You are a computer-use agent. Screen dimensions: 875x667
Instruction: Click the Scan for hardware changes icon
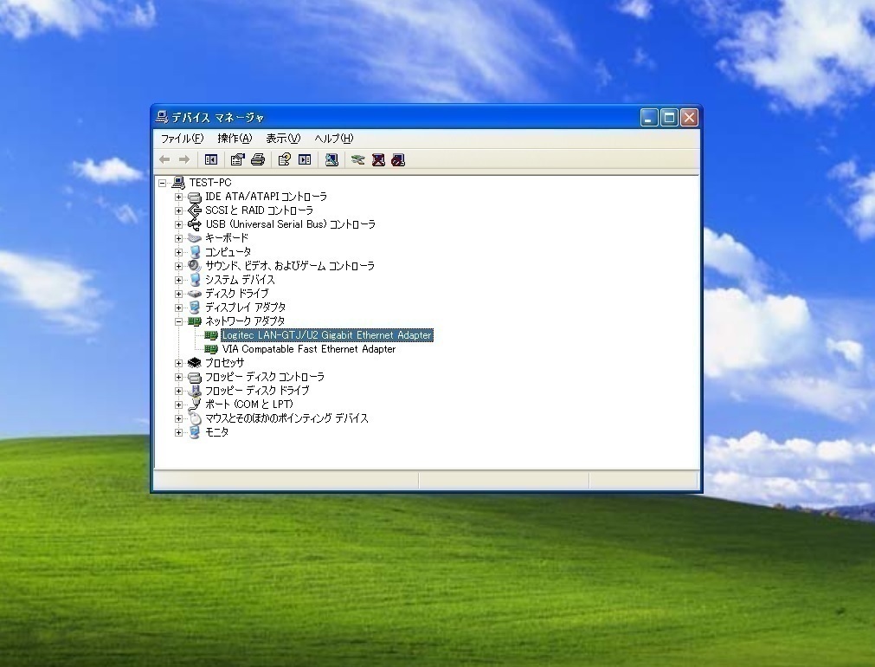(x=331, y=159)
